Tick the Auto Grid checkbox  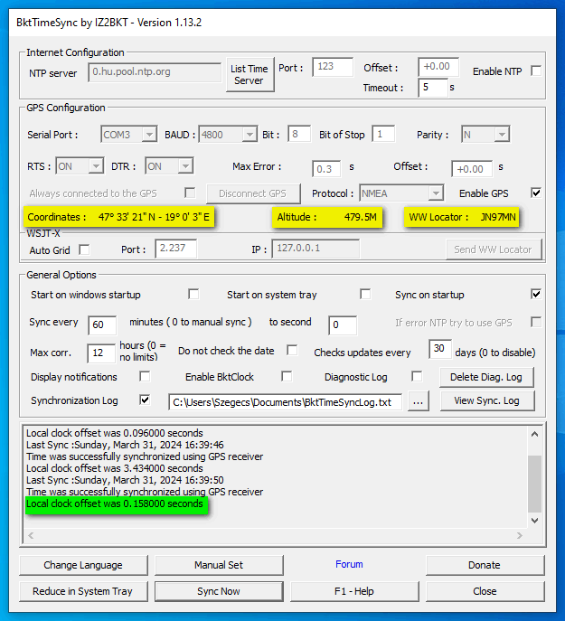pyautogui.click(x=84, y=249)
